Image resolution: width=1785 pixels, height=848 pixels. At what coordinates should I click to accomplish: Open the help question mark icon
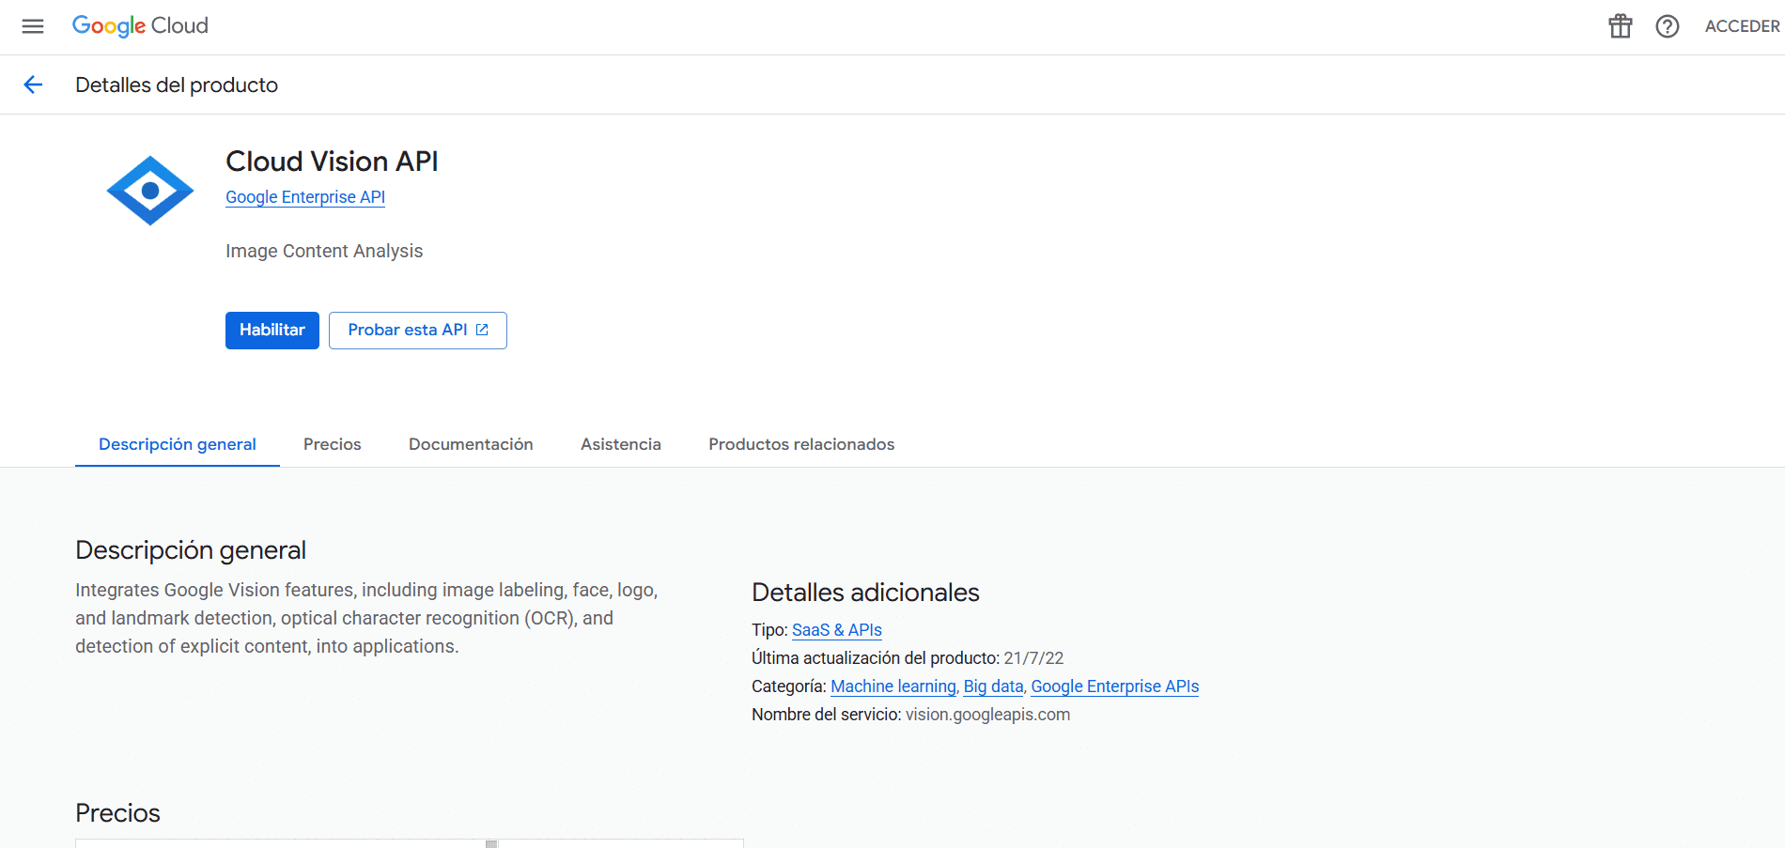point(1668,26)
